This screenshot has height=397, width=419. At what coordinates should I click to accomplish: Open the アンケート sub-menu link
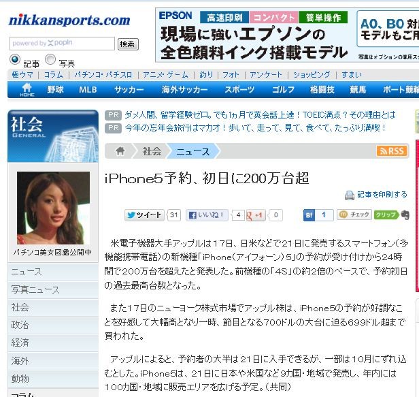click(x=266, y=75)
